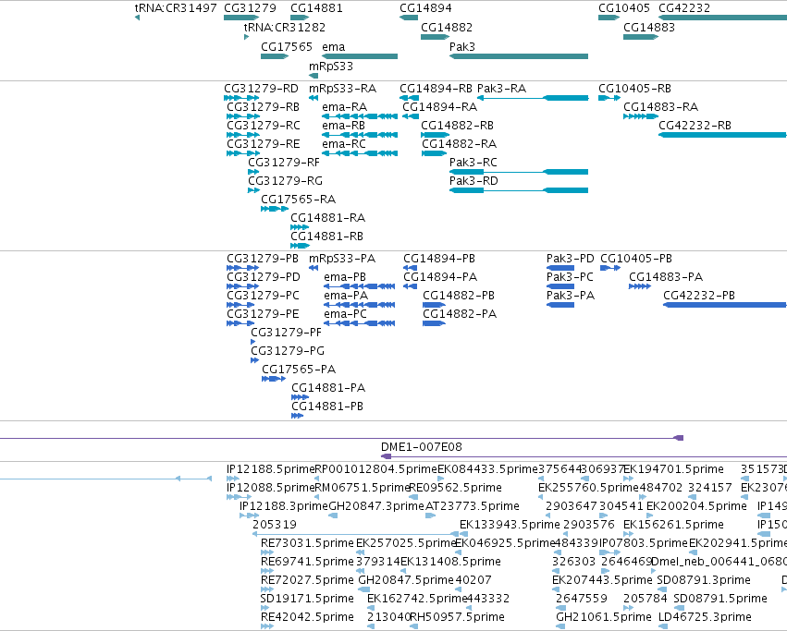
Task: Click the ema-PB protein label
Action: (345, 277)
